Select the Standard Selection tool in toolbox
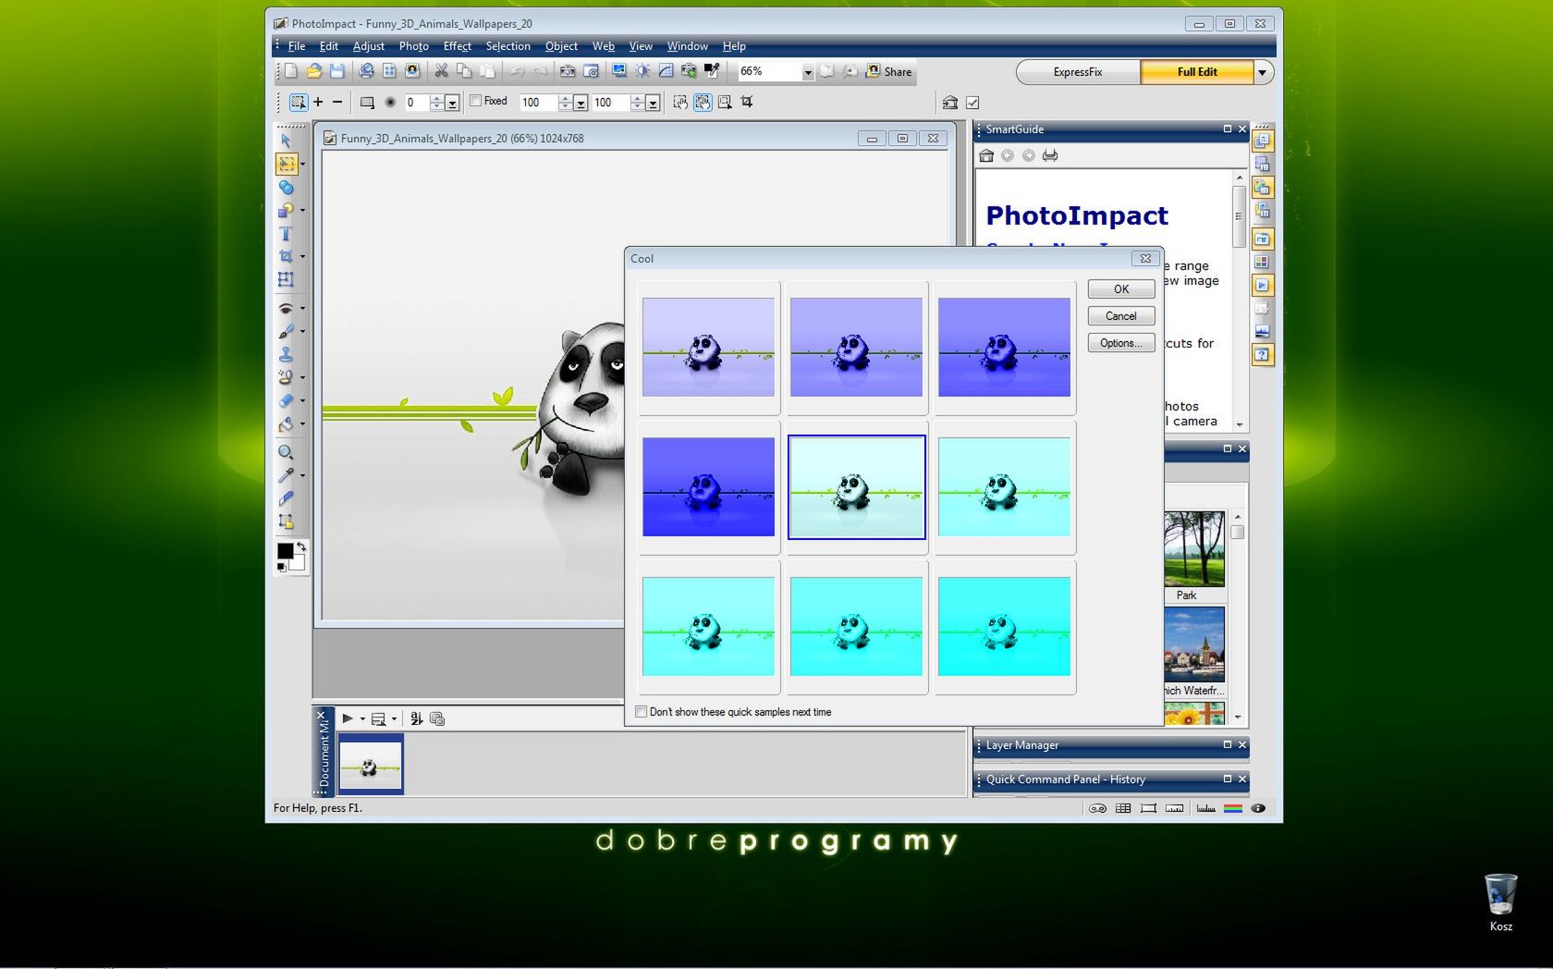 click(287, 164)
